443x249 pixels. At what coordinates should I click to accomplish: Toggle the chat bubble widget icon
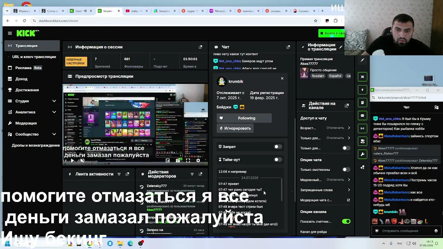point(362,116)
